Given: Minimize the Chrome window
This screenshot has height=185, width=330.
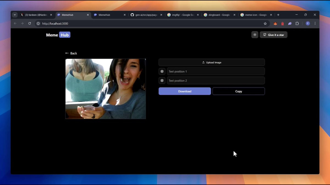Looking at the screenshot, I should pos(296,15).
